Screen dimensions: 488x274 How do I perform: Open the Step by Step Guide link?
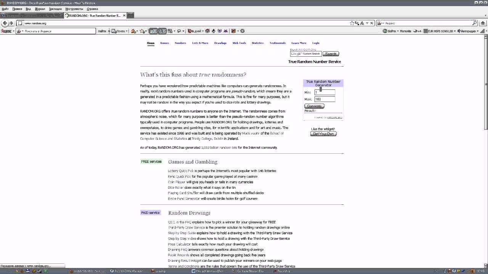coord(182,233)
